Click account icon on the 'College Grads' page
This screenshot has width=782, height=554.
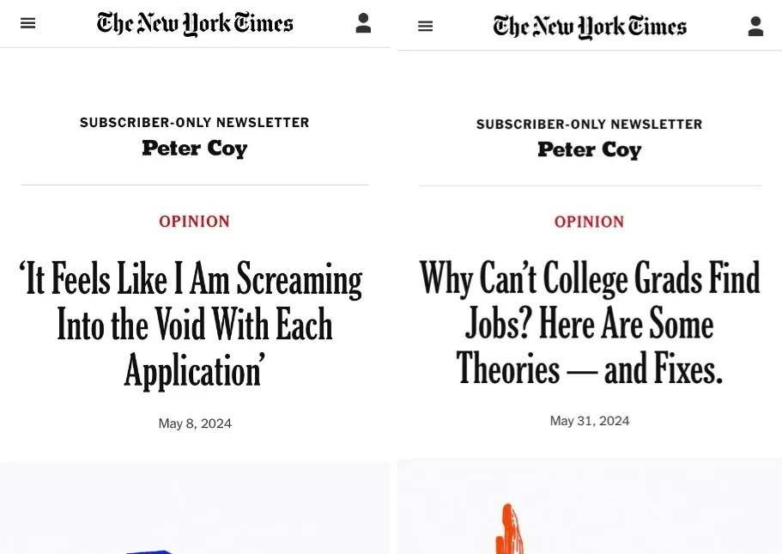pos(755,27)
